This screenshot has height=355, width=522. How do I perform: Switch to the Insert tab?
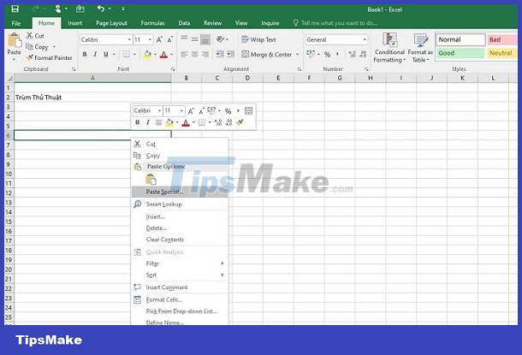click(75, 23)
